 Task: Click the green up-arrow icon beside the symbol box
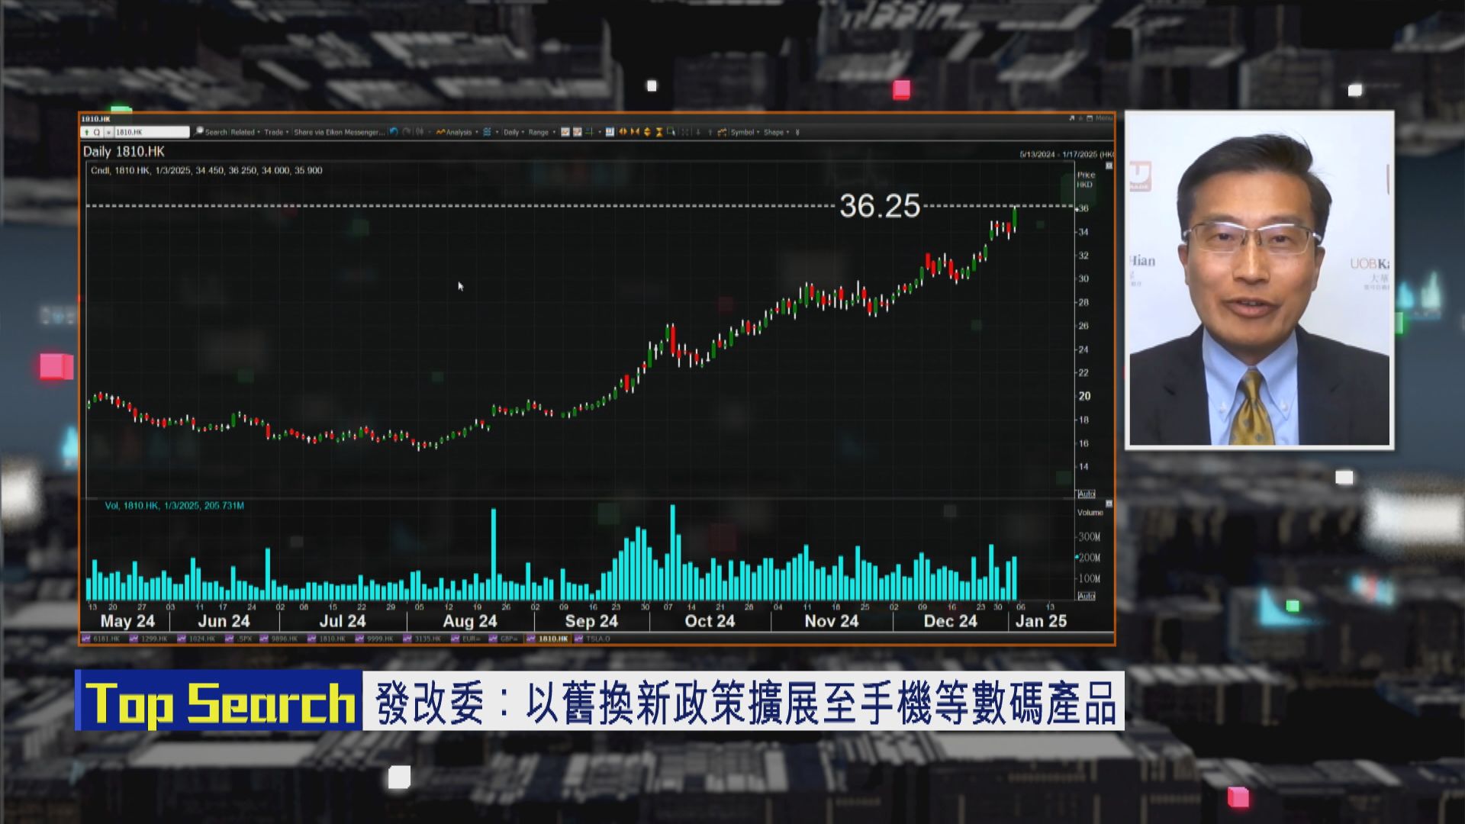pos(86,132)
